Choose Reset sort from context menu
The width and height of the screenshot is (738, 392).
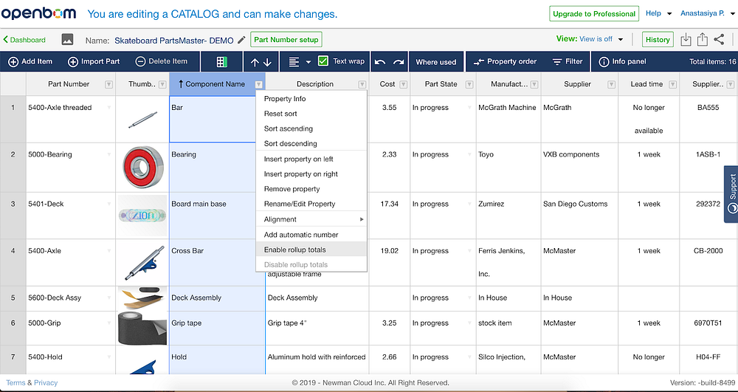(311, 114)
